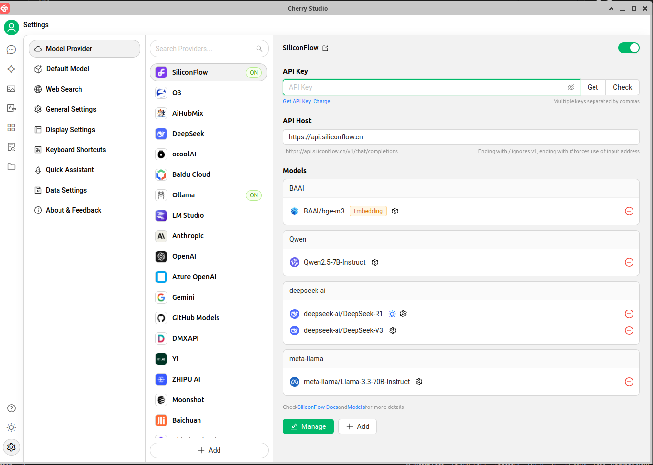Open SiliconFlow external website link icon

(x=325, y=48)
